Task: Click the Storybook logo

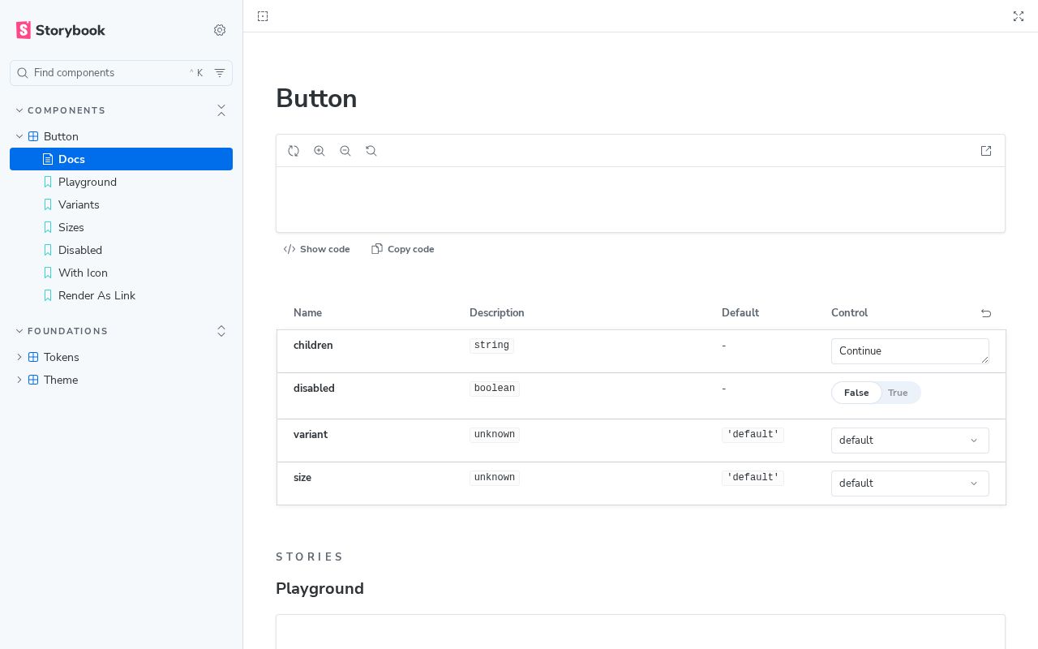Action: [61, 30]
